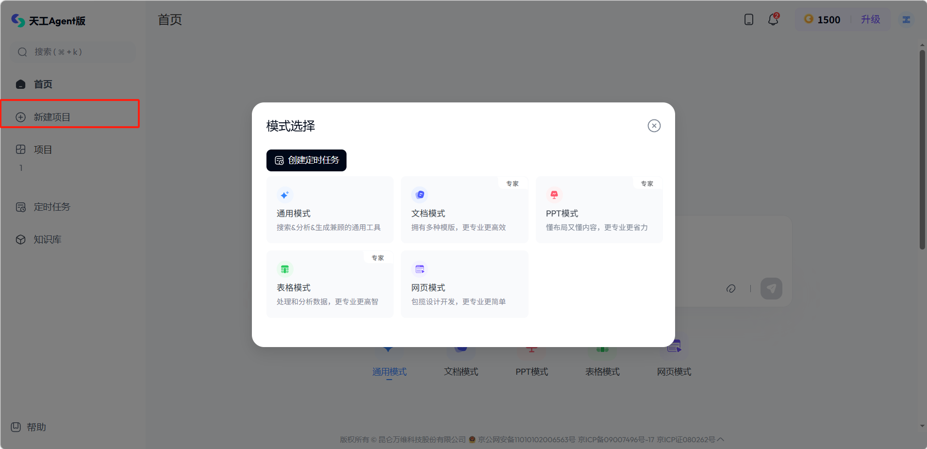This screenshot has width=927, height=449.
Task: Open 定时任务 in the sidebar
Action: click(52, 207)
